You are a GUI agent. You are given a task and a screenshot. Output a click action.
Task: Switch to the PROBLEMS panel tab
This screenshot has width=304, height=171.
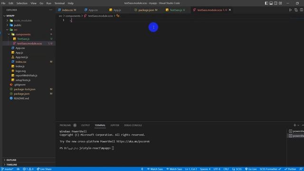click(66, 125)
